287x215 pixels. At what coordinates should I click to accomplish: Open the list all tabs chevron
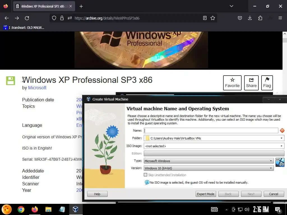click(x=231, y=6)
